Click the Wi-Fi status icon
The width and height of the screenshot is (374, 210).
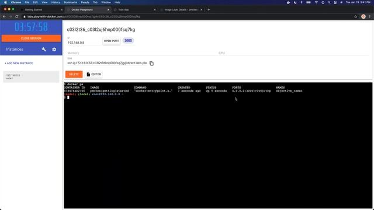pyautogui.click(x=316, y=2)
